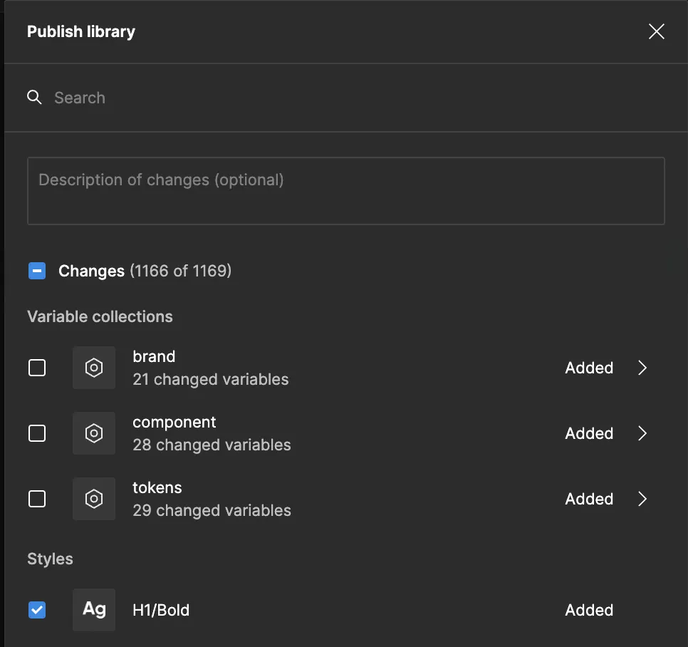Expand the component collection chevron

642,433
